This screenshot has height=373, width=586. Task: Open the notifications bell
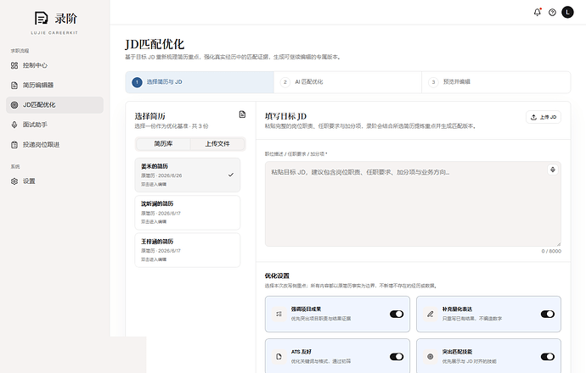(537, 13)
